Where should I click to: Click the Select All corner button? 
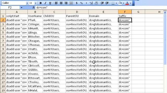click(3, 12)
